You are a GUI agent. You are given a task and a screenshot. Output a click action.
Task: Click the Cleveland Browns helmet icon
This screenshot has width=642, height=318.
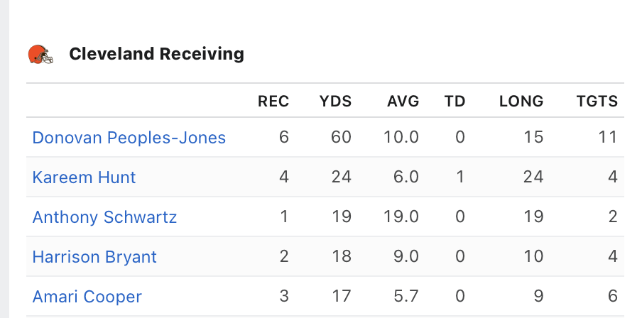pos(40,54)
